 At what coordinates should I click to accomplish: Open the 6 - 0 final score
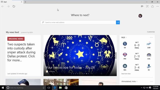point(137,45)
